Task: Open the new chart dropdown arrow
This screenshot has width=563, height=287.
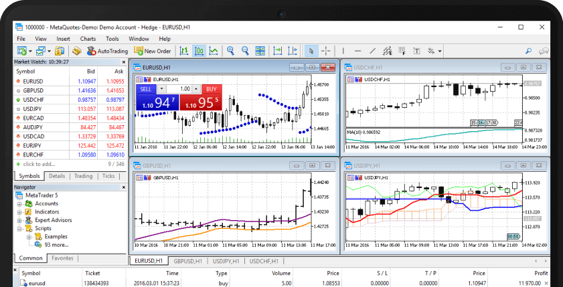Action: coord(30,51)
